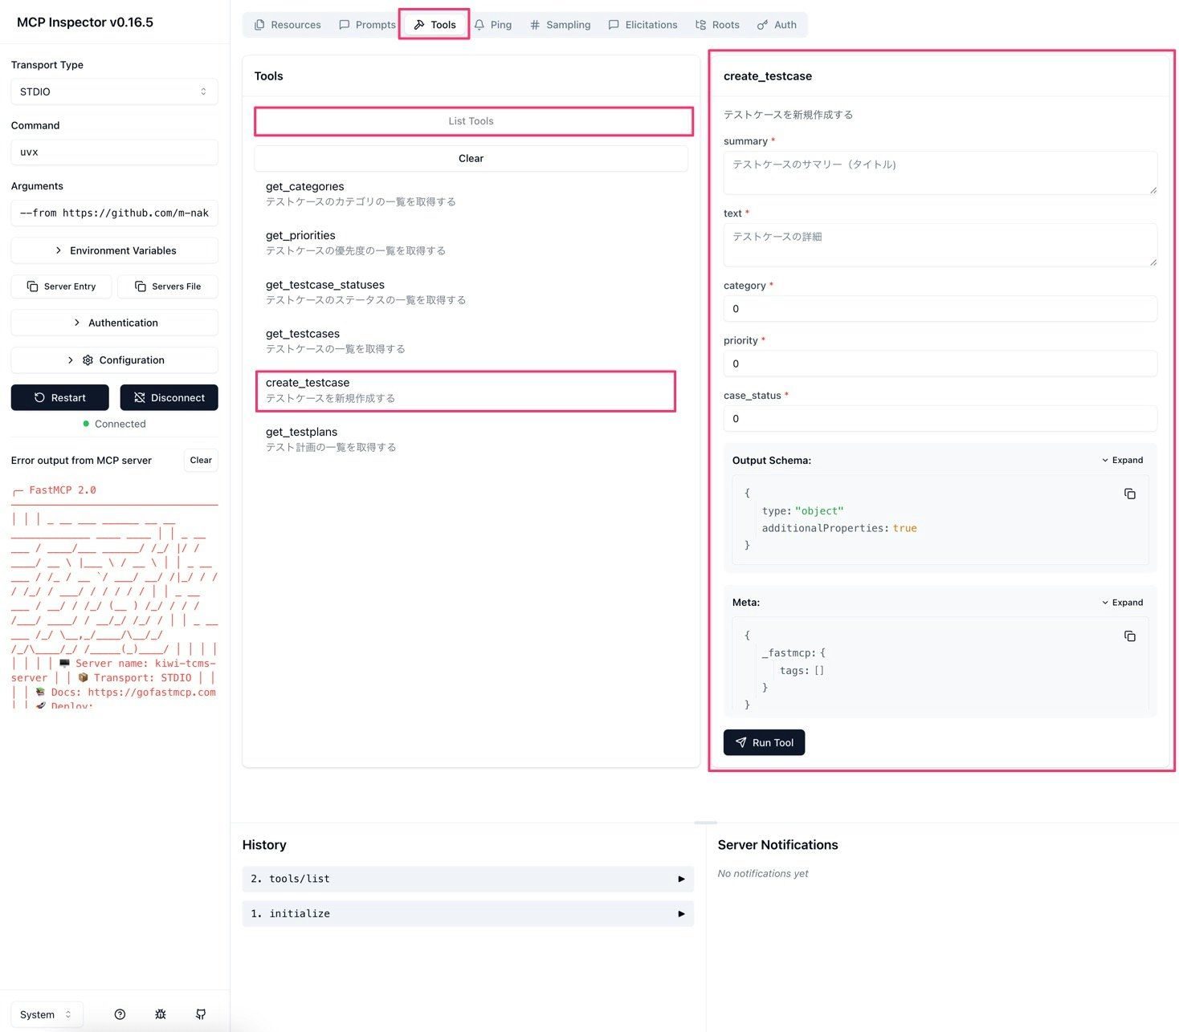Open the Transport Type STDIO dropdown
This screenshot has height=1032, width=1179.
coord(115,91)
